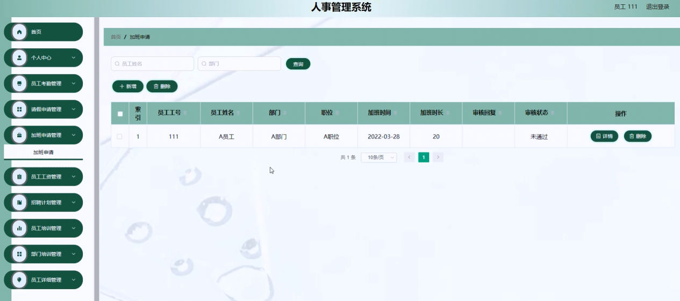Click 删除 in the A员工 row
Screen dimensions: 680x301
pos(638,136)
